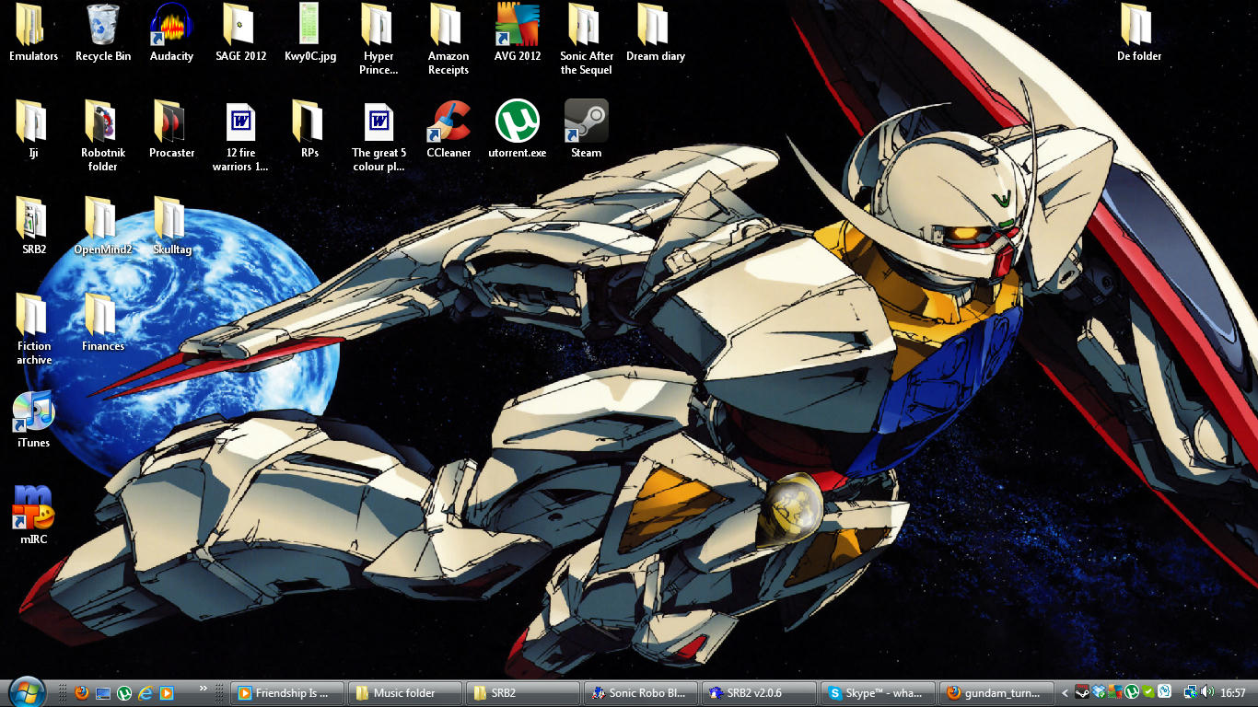Launch Firefox from Quick Launch bar
The image size is (1258, 707).
(82, 692)
